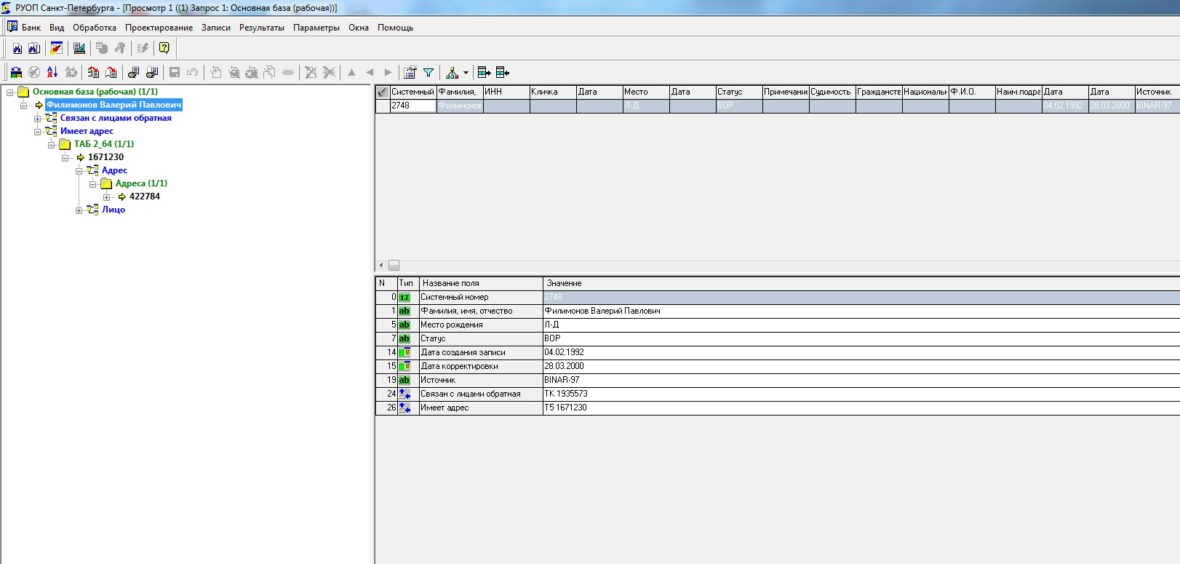Click the horizontal scrollbar thumb under the grid
This screenshot has width=1180, height=564.
tap(394, 266)
